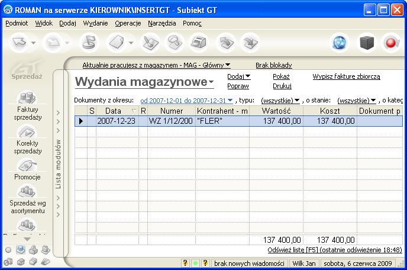Select the stacked documents module icon
This screenshot has width=407, height=270.
(33, 262)
